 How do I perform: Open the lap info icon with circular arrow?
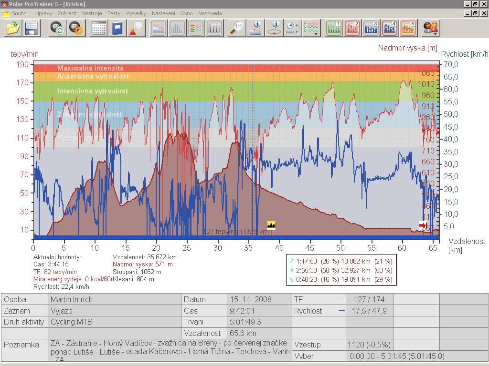pyautogui.click(x=275, y=29)
